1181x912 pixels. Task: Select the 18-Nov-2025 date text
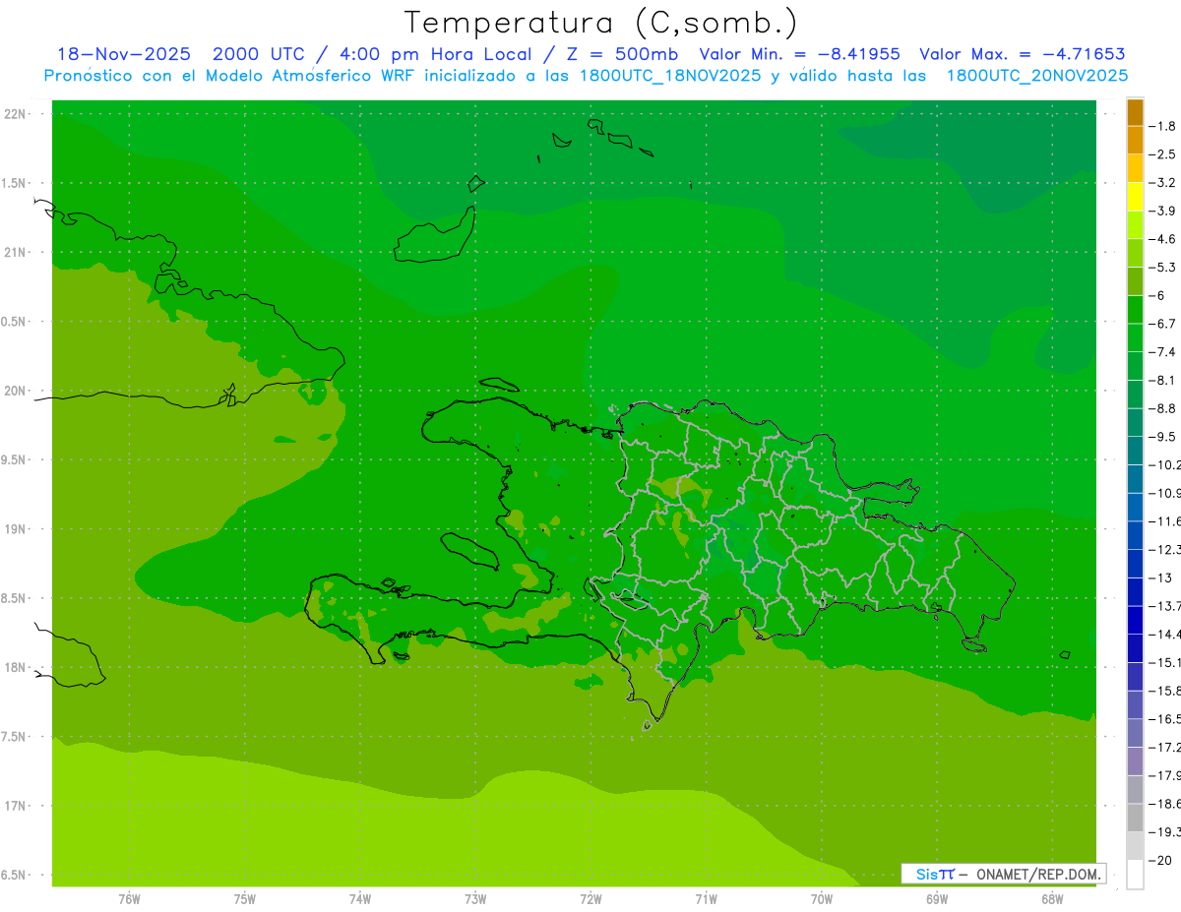[125, 54]
